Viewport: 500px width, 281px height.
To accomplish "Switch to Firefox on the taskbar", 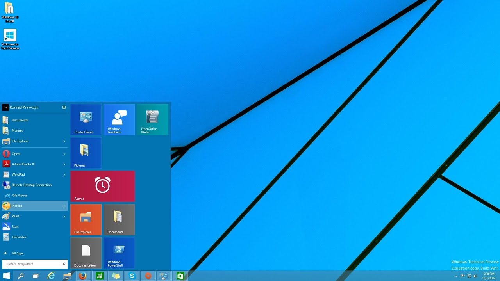I will click(x=82, y=276).
